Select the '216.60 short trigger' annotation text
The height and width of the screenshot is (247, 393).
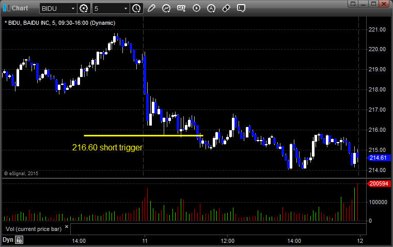[107, 147]
